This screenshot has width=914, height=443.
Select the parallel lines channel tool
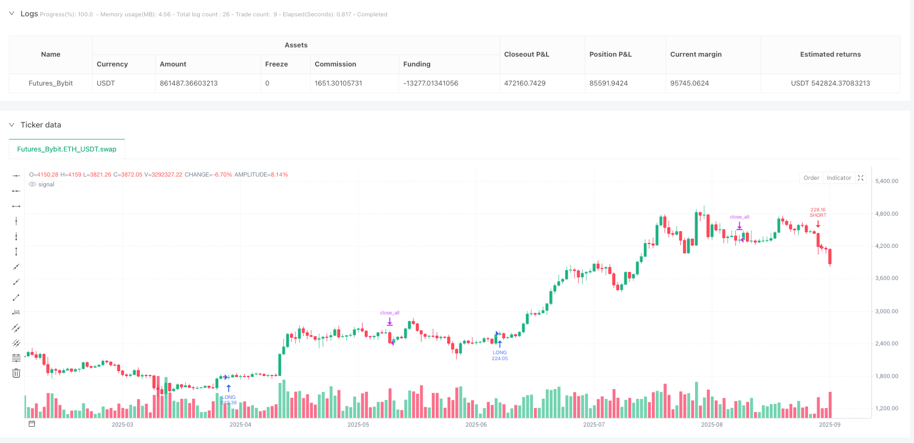[16, 327]
